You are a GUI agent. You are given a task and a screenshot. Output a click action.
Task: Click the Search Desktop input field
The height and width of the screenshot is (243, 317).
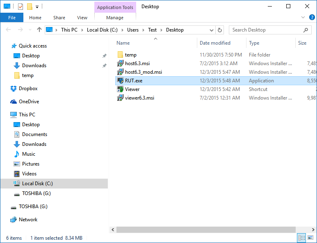pyautogui.click(x=267, y=30)
